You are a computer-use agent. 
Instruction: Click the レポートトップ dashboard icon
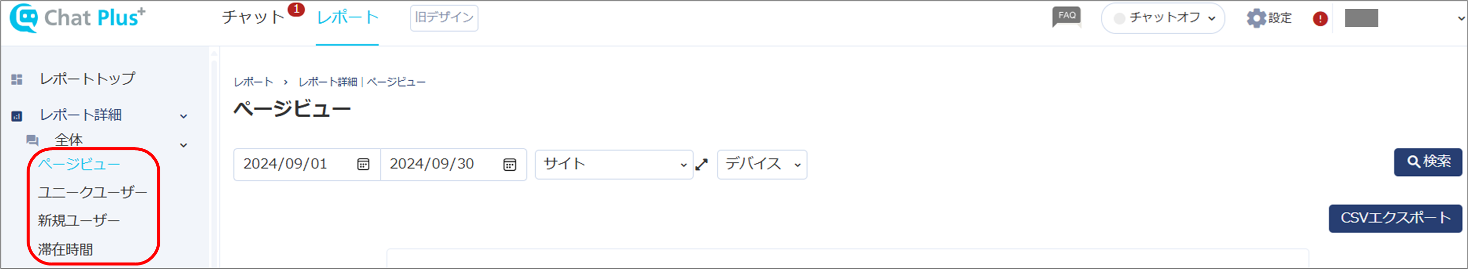pyautogui.click(x=17, y=80)
